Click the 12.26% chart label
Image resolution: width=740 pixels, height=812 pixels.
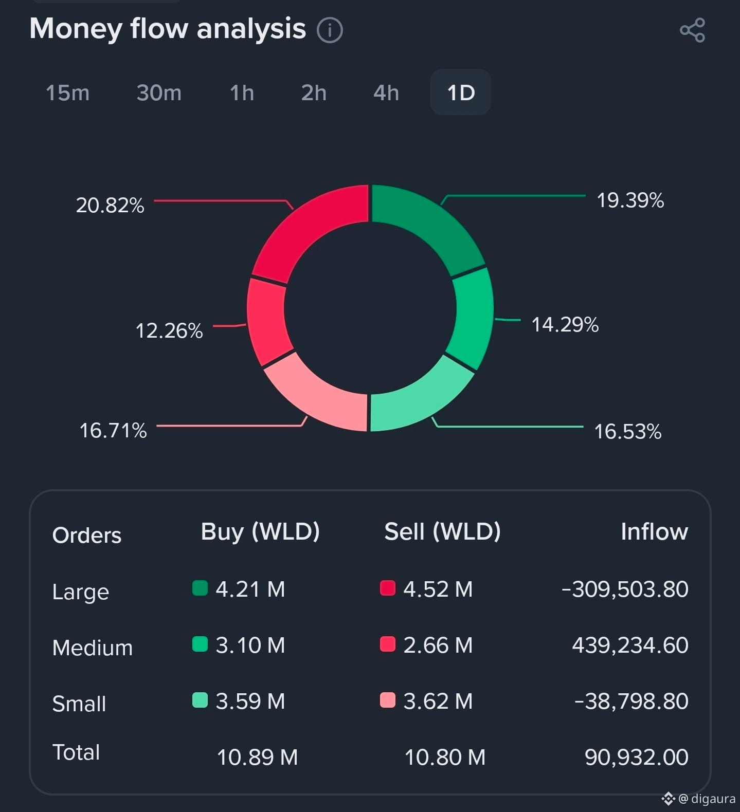(x=169, y=331)
